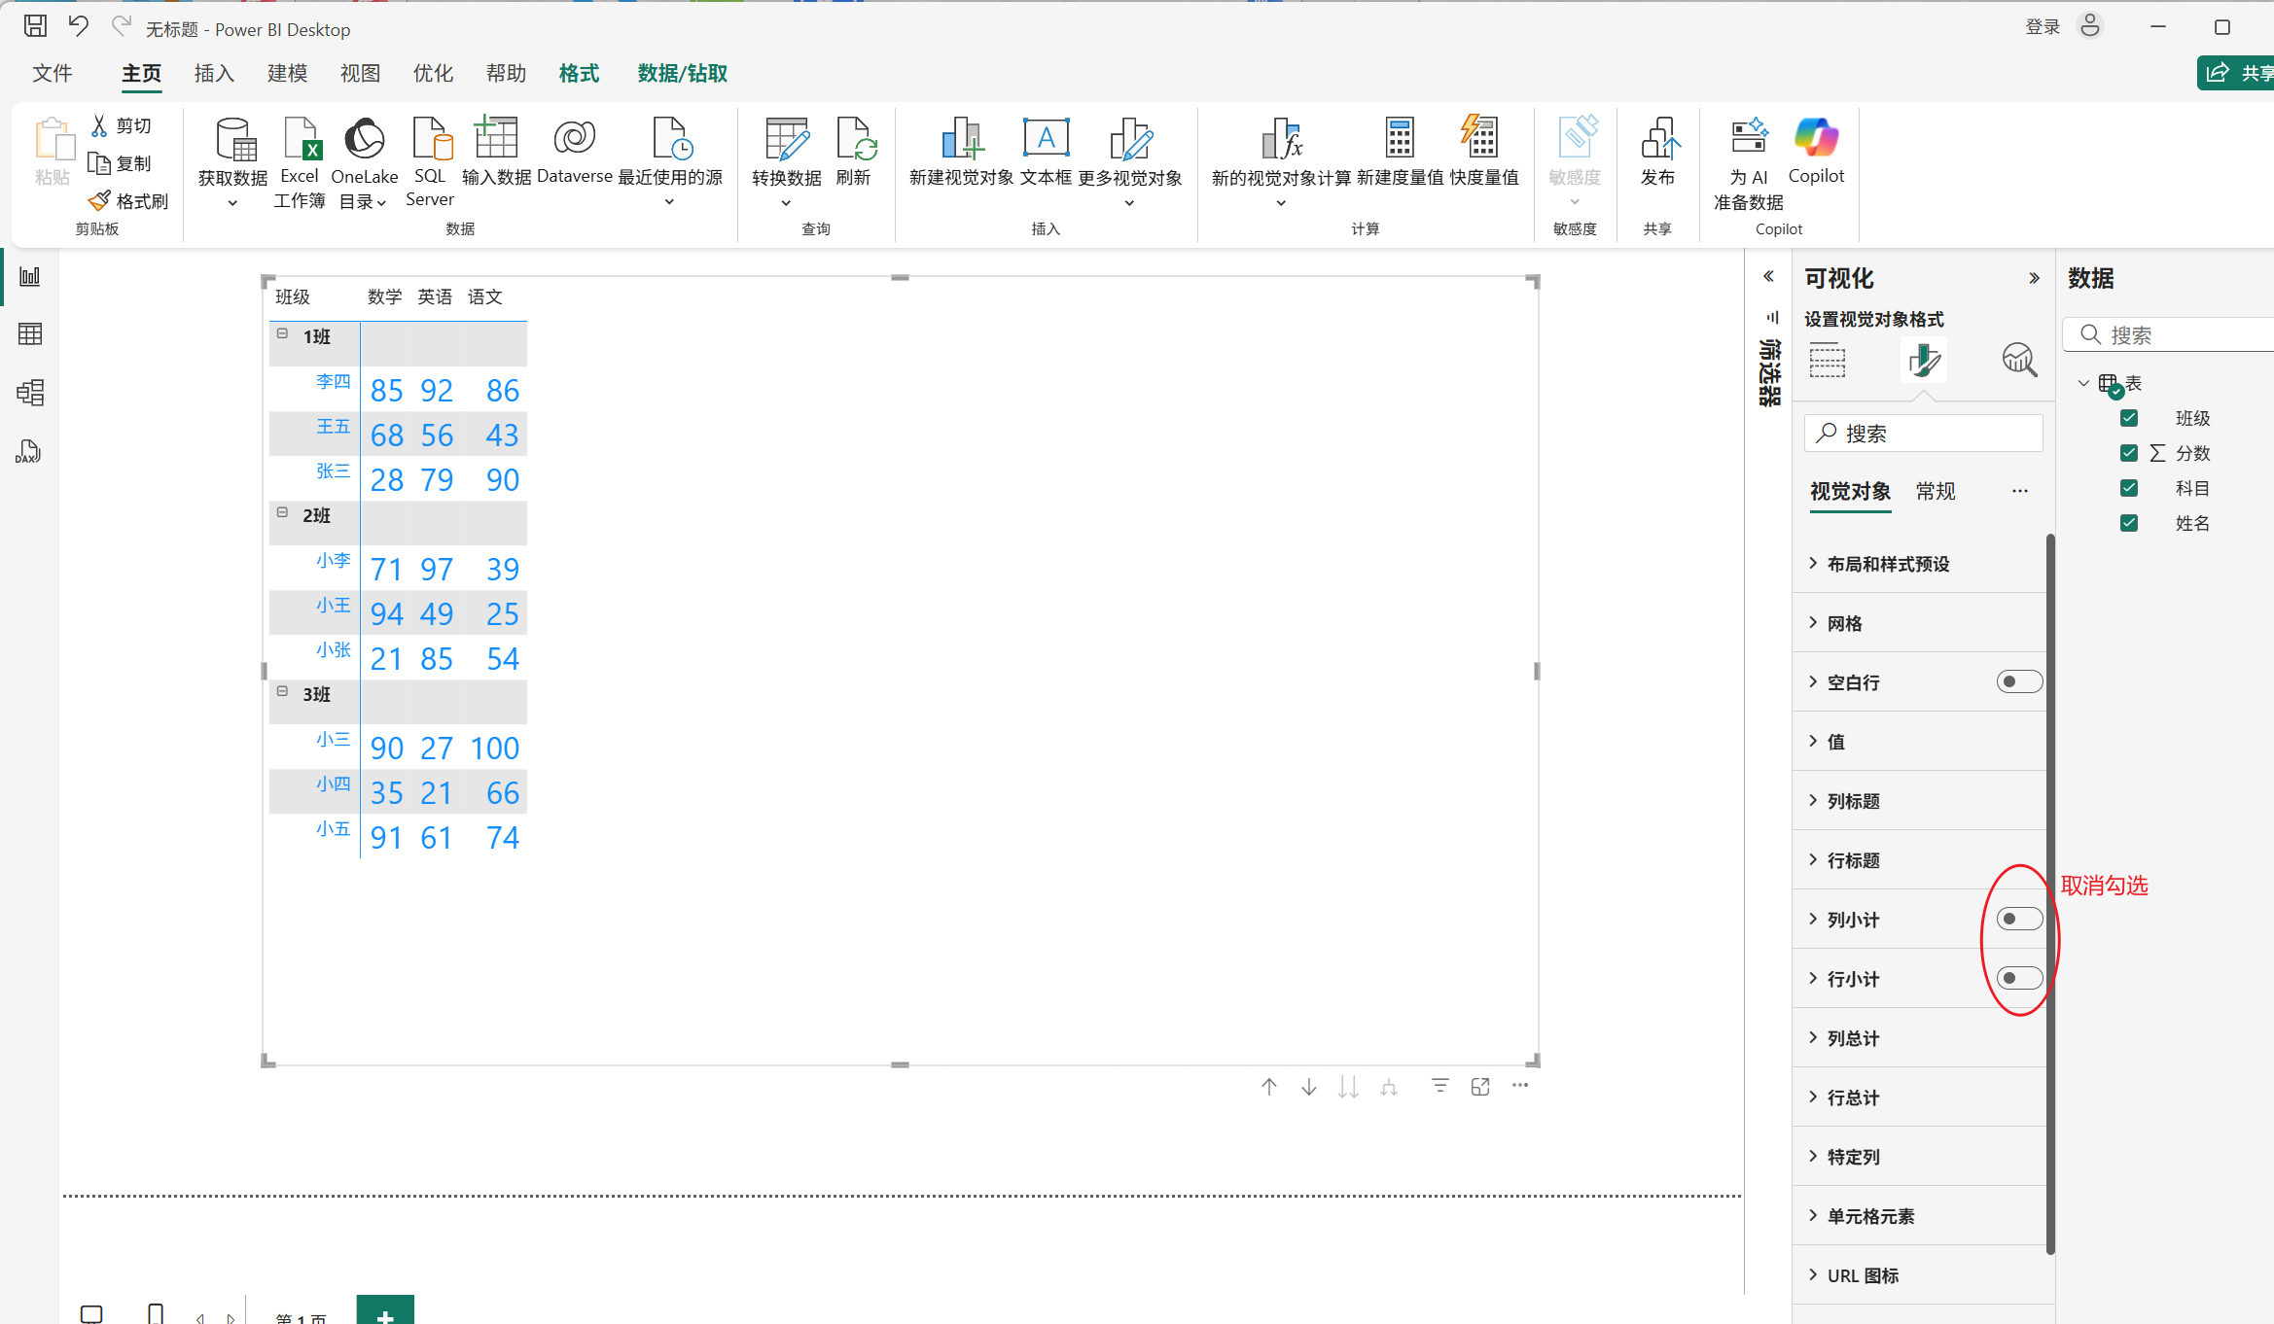Toggle the 列小计 switch
Image resolution: width=2274 pixels, height=1324 pixels.
[x=2019, y=919]
